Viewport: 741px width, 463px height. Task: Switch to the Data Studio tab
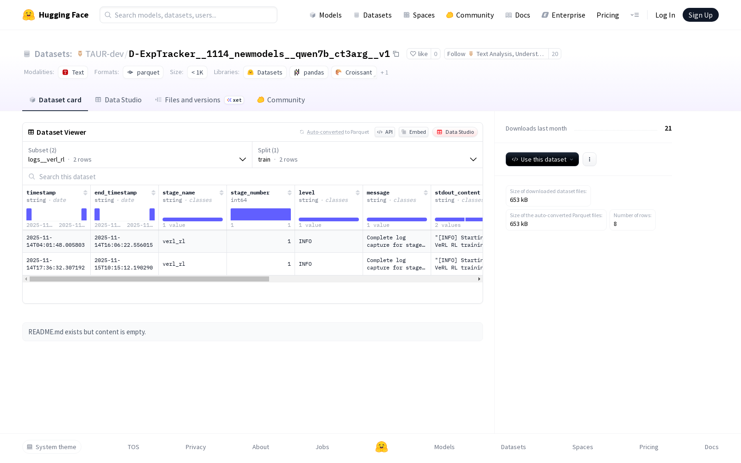(x=118, y=100)
